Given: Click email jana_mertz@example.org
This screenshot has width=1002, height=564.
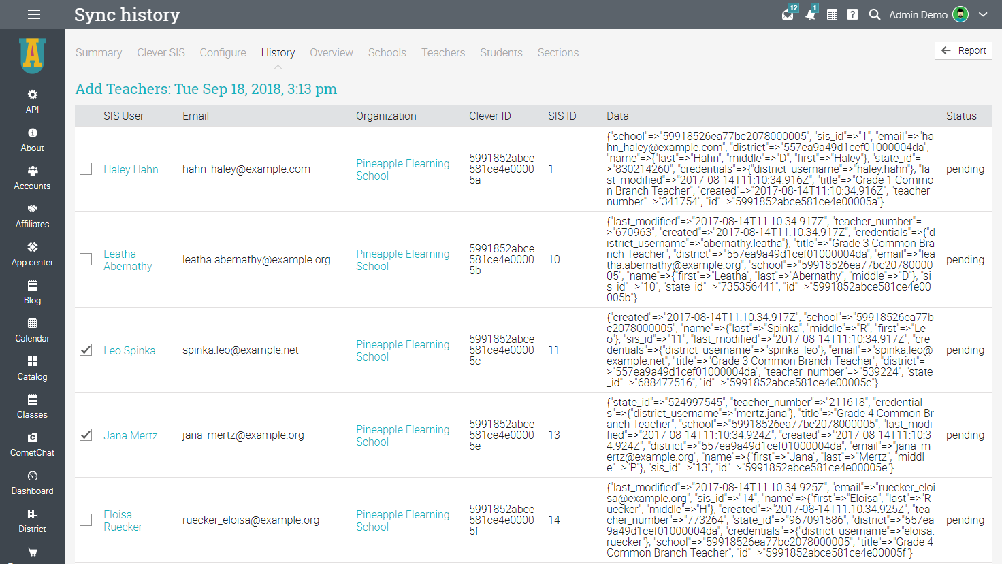Looking at the screenshot, I should click(243, 435).
